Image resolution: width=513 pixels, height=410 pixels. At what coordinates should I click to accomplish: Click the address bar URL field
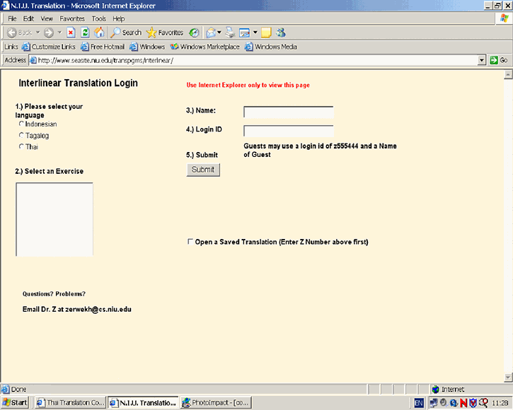click(253, 60)
